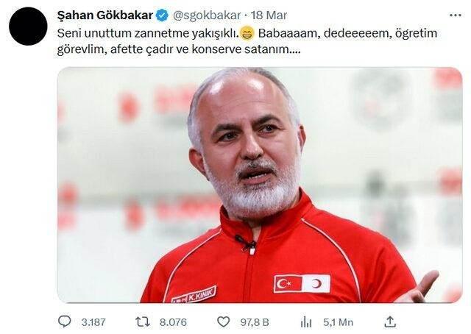The image size is (471, 334).
Task: Open the reply speech bubble icon
Action: 64,321
